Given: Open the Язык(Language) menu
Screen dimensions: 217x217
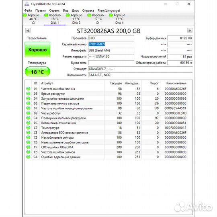Looking at the screenshot, I should tap(108, 10).
